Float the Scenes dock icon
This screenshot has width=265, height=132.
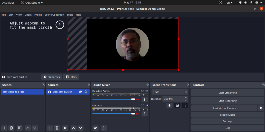point(43,85)
